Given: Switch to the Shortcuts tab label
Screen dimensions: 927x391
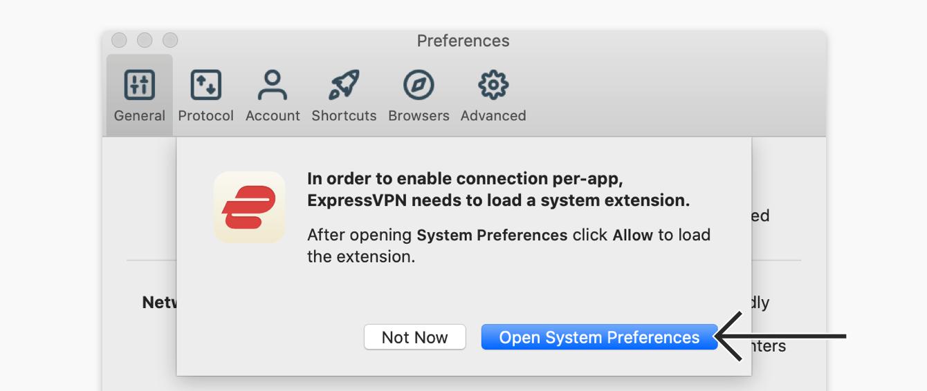Looking at the screenshot, I should 344,116.
